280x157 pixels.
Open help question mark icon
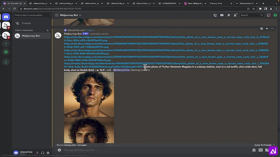tap(275, 15)
